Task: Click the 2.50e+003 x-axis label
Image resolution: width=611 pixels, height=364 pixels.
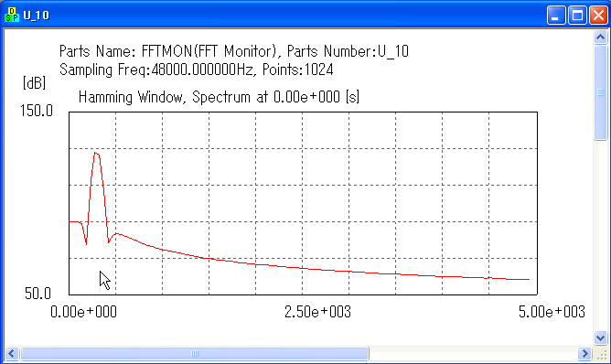Action: 317,312
